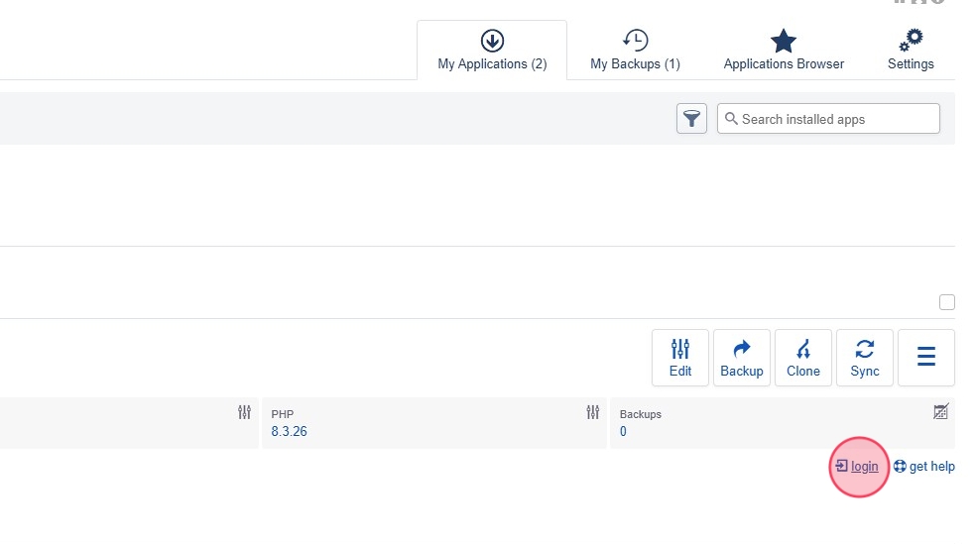Click the login link
Viewport: 975px width, 544px height.
(864, 467)
